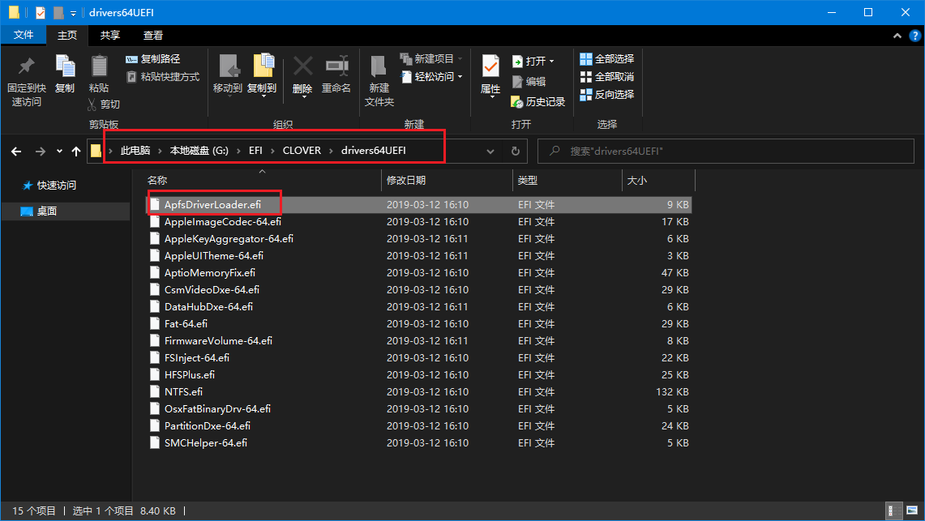Select file DataHubDxe-64.efi
This screenshot has height=521, width=925.
coord(419,307)
